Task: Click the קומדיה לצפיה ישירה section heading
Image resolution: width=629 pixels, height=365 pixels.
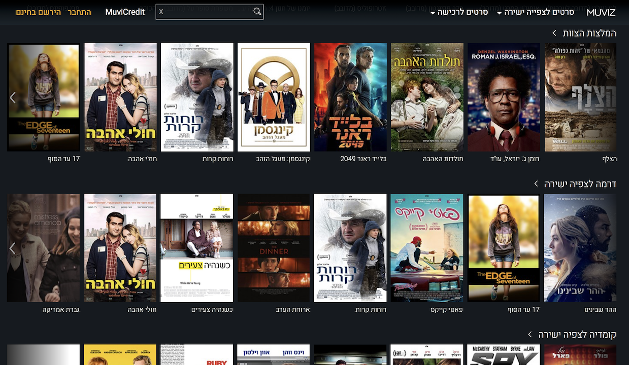Action: point(577,335)
